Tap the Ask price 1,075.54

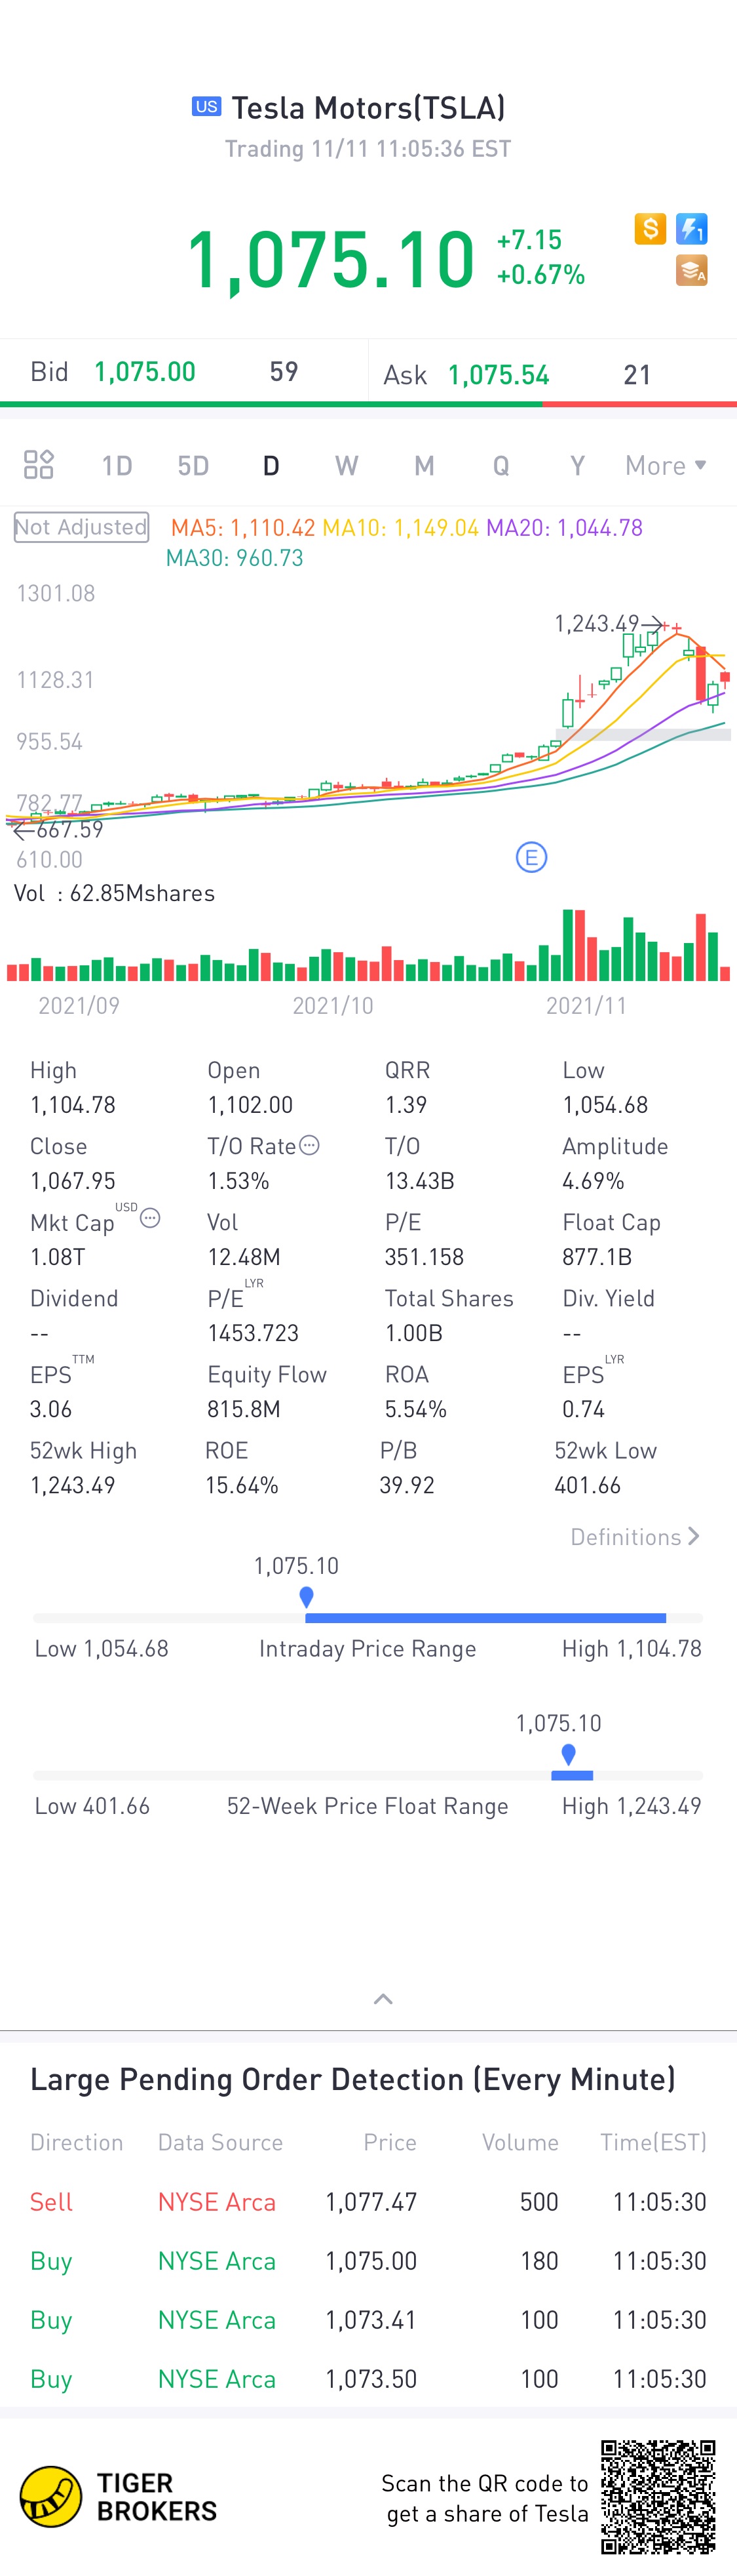[x=499, y=375]
